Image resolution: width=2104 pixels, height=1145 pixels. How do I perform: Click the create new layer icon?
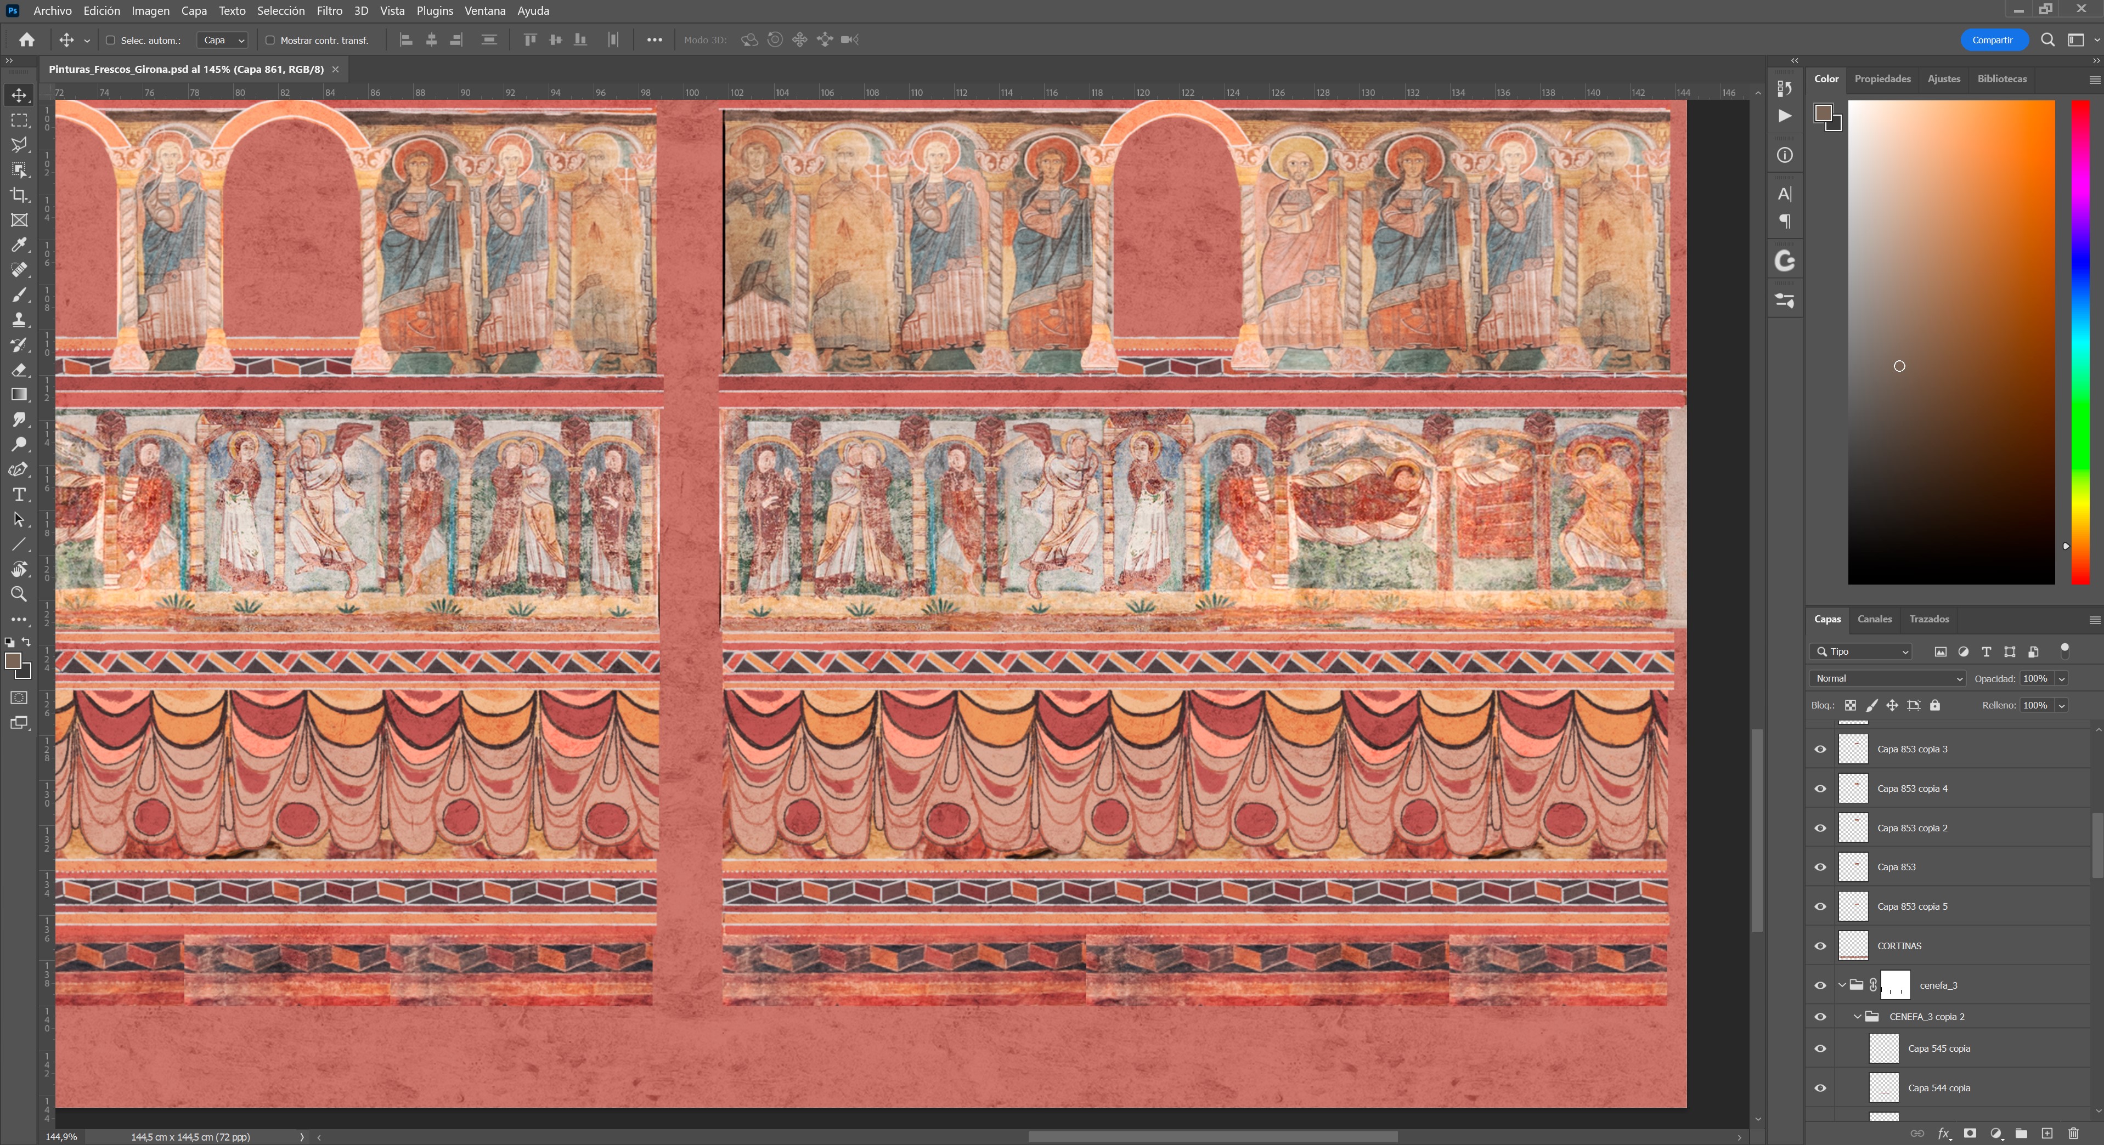coord(2047,1133)
